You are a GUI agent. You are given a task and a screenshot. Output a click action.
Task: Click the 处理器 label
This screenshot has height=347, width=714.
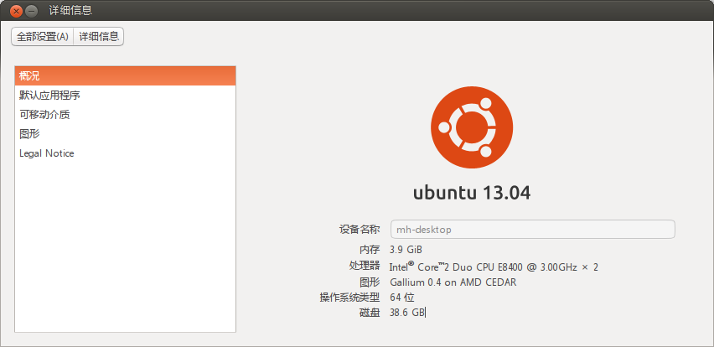tap(365, 266)
